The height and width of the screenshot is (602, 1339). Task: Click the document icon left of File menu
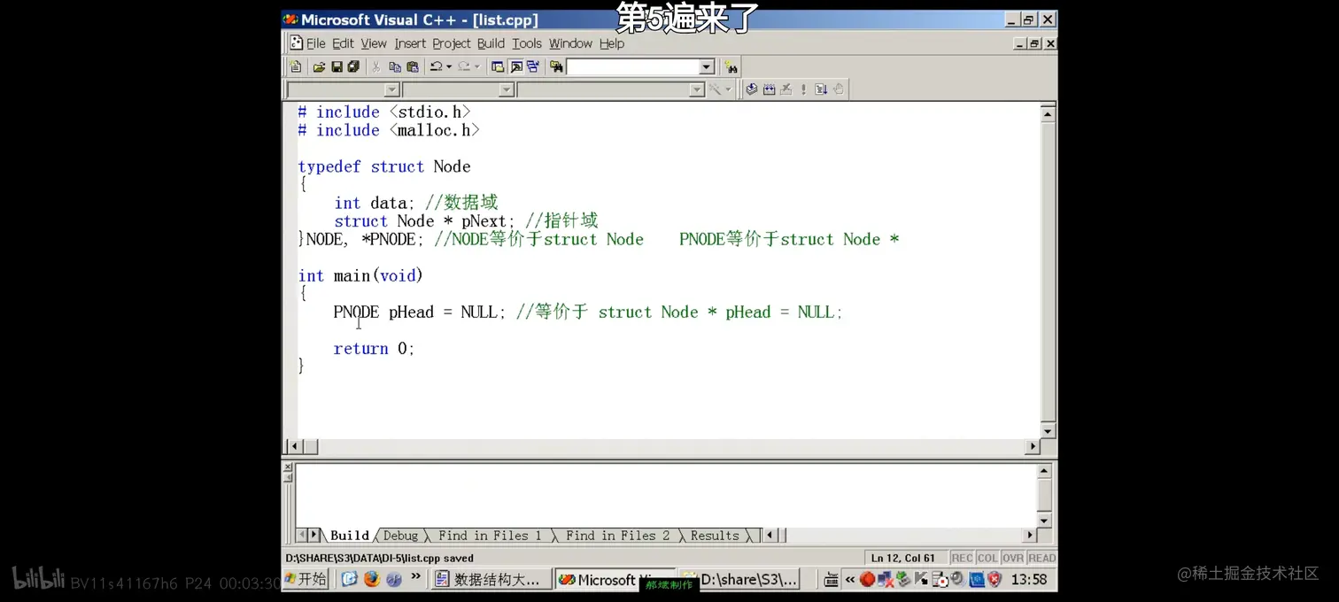coord(296,43)
